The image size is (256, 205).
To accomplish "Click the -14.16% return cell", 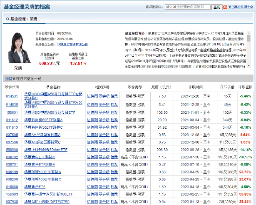I will coord(245,150).
